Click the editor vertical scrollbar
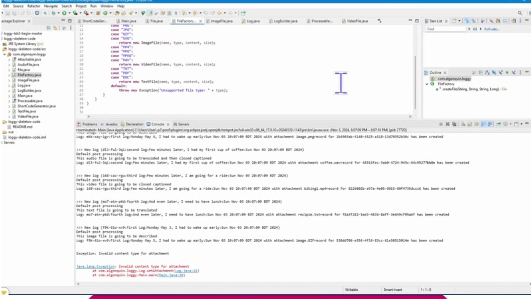Image resolution: width=531 pixels, height=299 pixels. [x=415, y=82]
